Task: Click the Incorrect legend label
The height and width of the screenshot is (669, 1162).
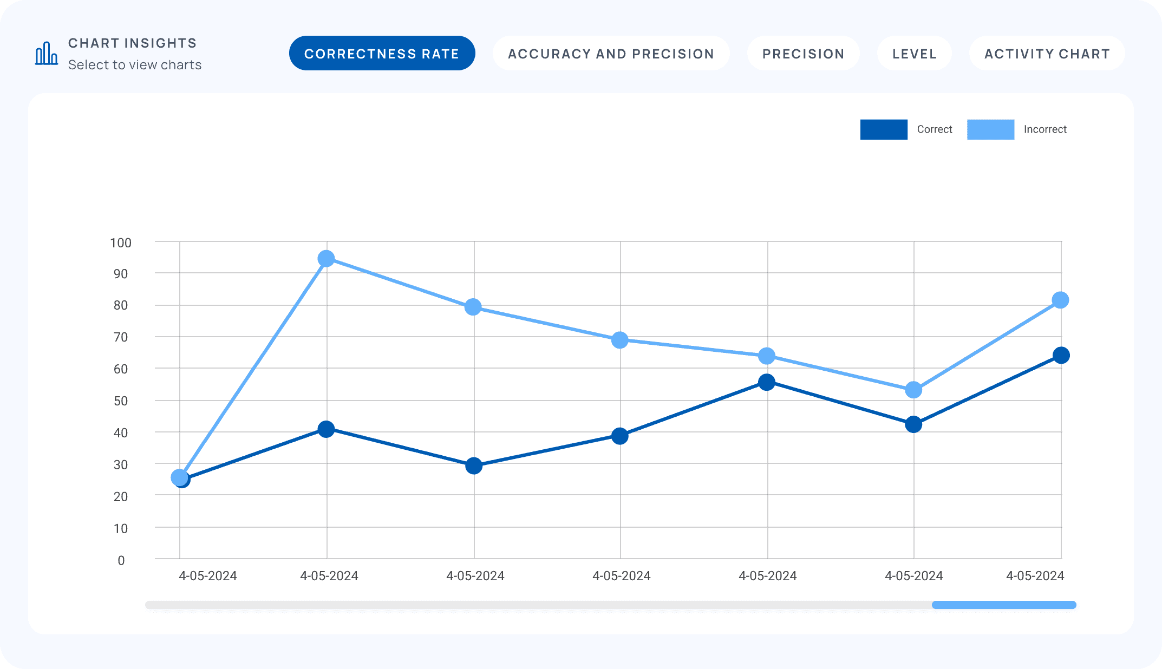Action: click(x=1045, y=129)
